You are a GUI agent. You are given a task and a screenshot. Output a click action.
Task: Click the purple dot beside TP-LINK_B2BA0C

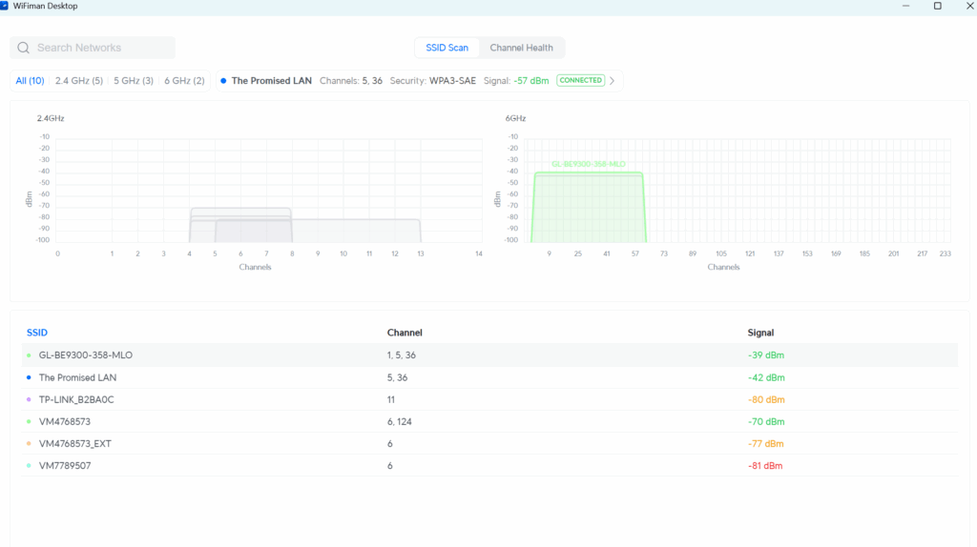[29, 399]
